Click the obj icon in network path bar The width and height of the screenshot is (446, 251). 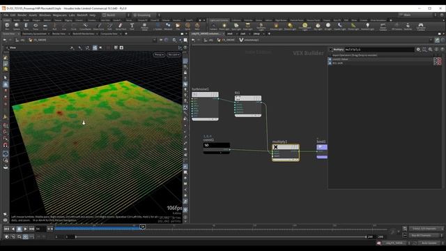click(x=206, y=40)
